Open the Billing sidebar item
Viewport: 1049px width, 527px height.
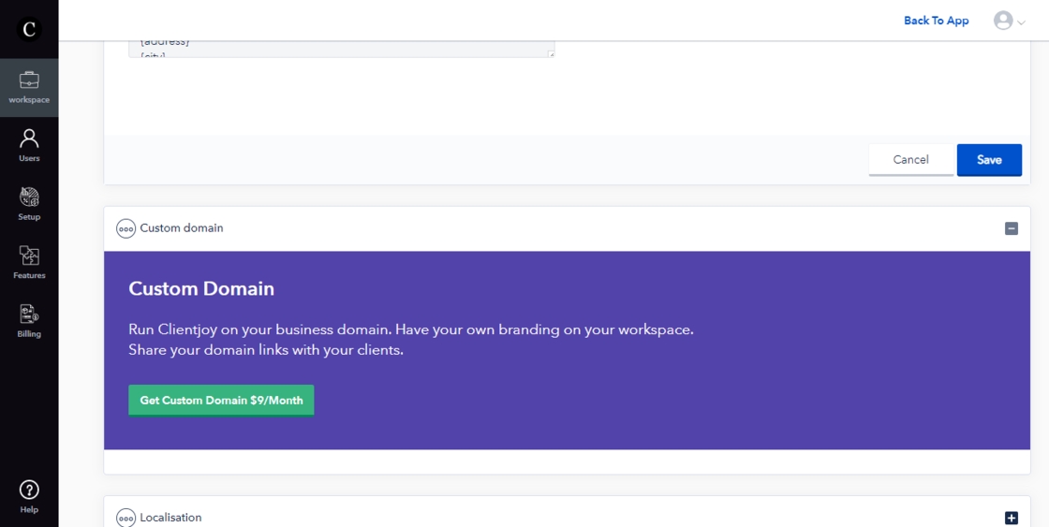click(x=29, y=320)
